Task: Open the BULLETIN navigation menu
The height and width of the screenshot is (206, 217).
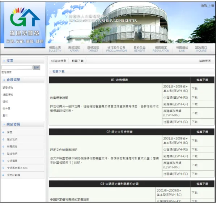Action: [x=55, y=49]
